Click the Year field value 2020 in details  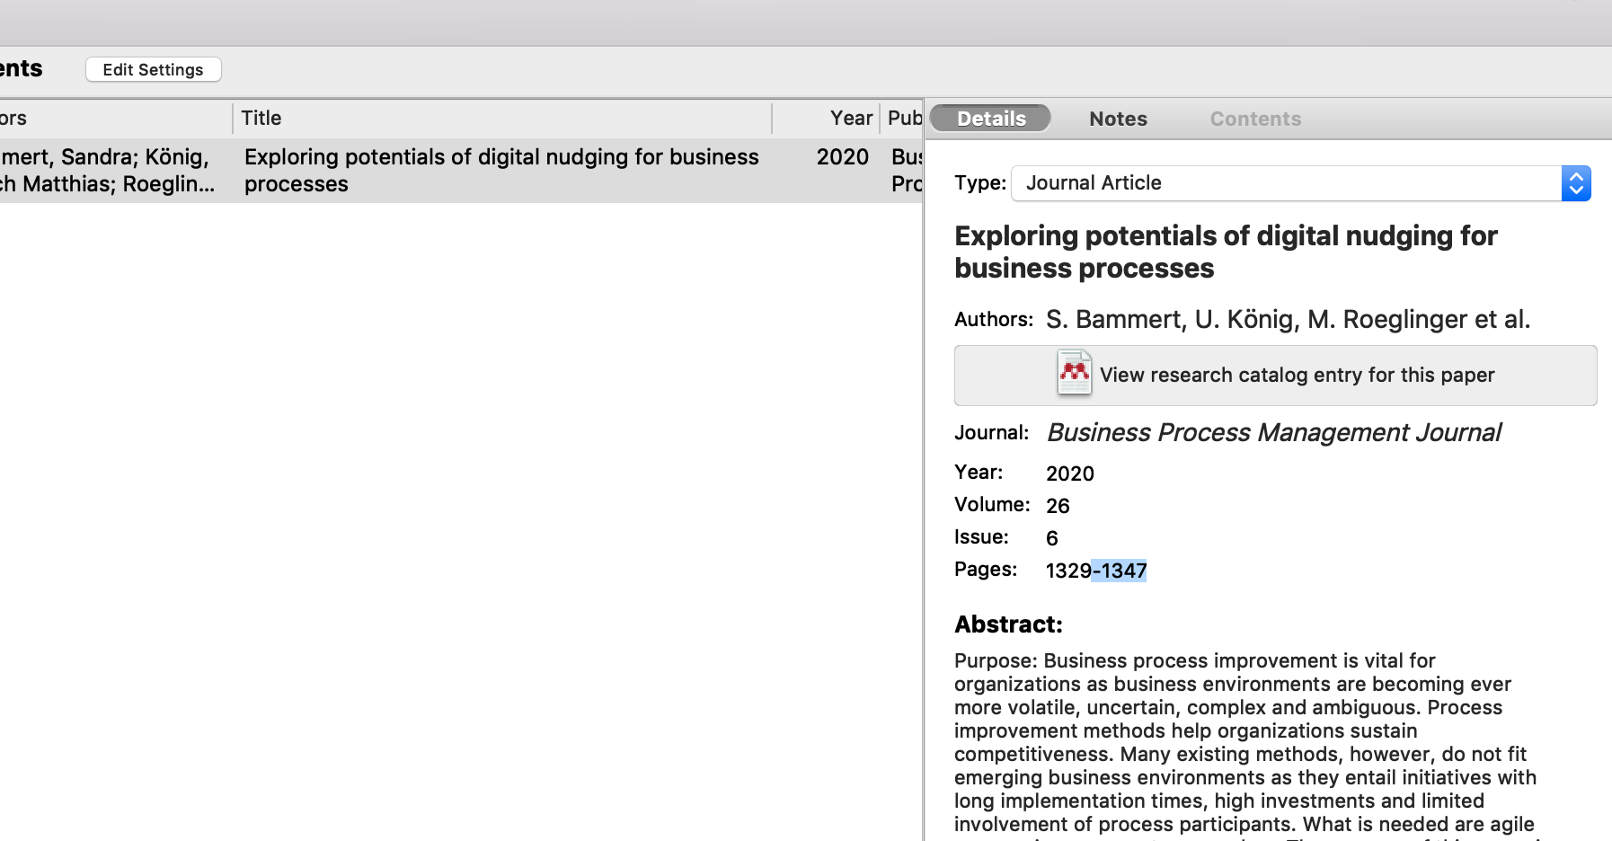click(1069, 474)
